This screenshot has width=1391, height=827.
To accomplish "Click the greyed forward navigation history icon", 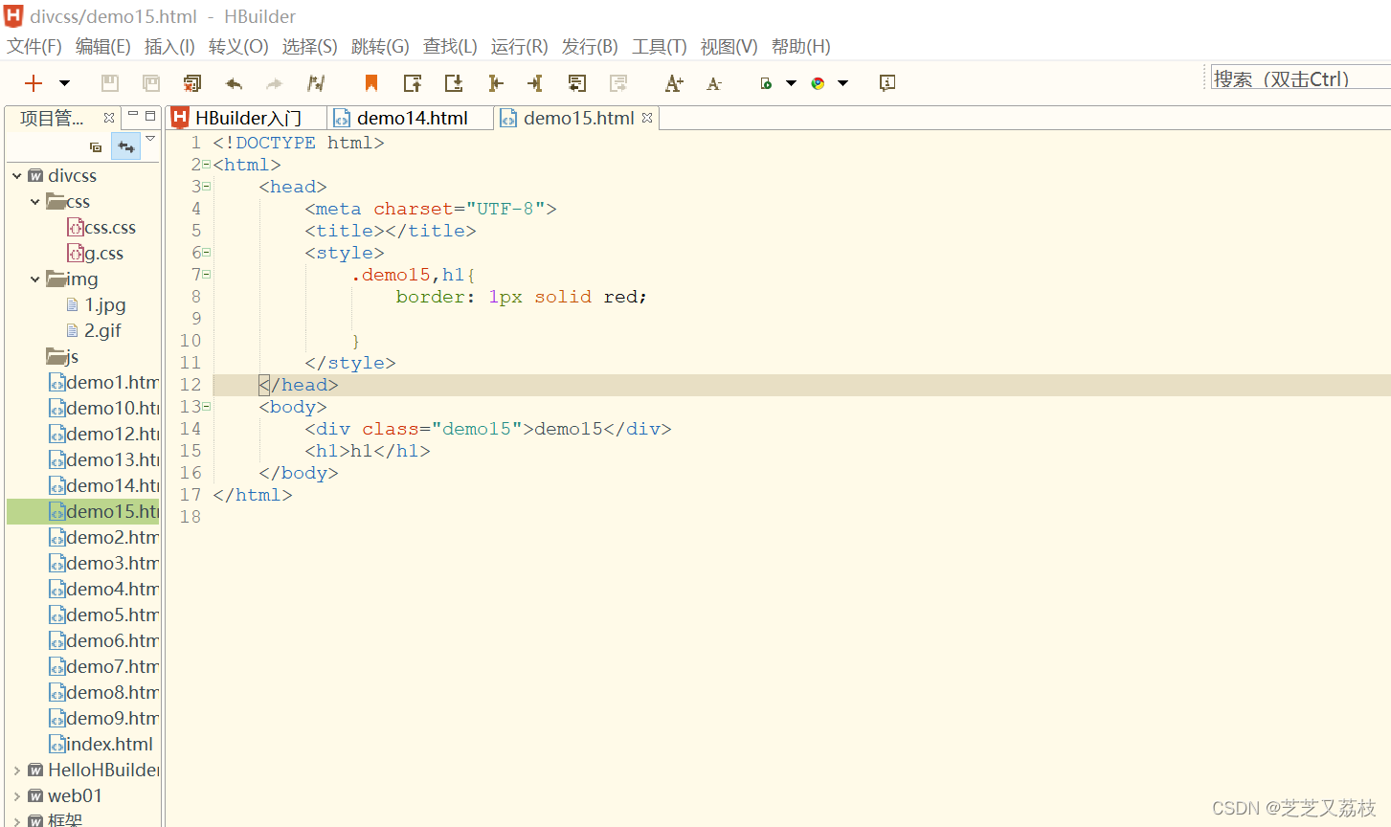I will [x=618, y=83].
